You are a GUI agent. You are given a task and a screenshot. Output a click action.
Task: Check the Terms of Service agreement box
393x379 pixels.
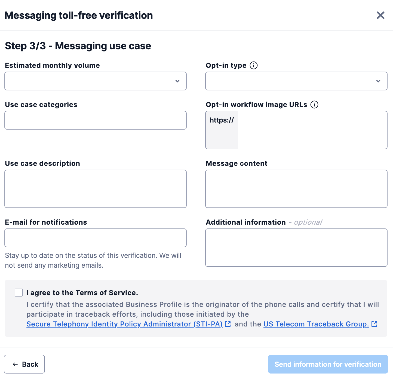19,292
